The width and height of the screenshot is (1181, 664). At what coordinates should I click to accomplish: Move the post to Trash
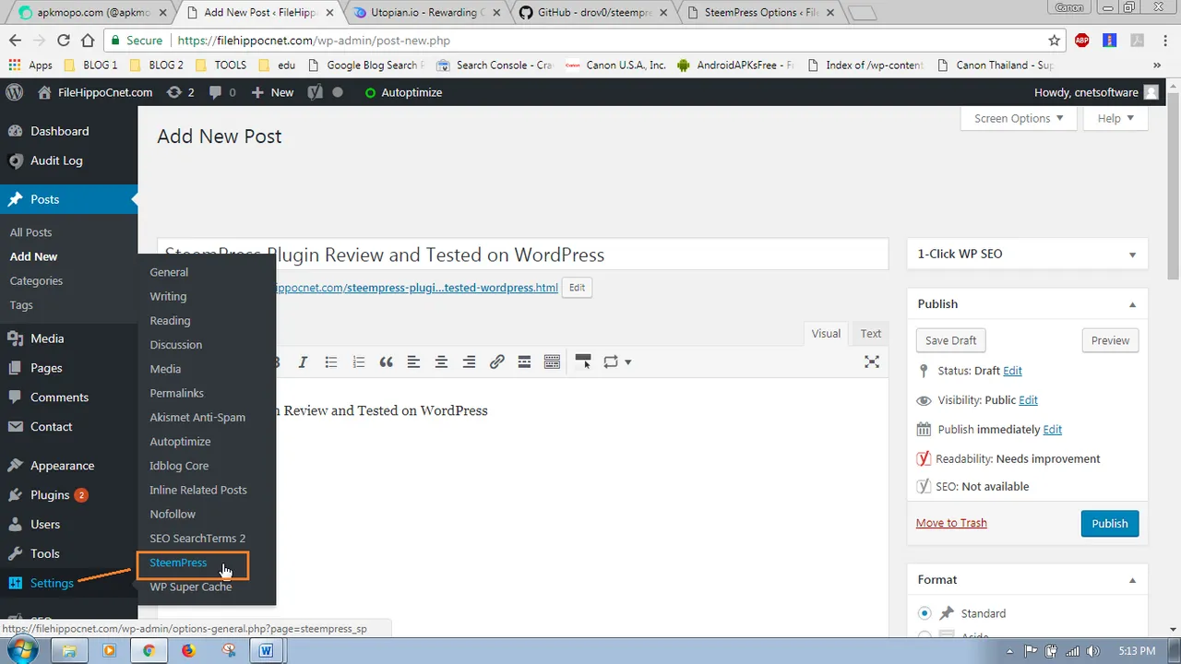click(951, 523)
